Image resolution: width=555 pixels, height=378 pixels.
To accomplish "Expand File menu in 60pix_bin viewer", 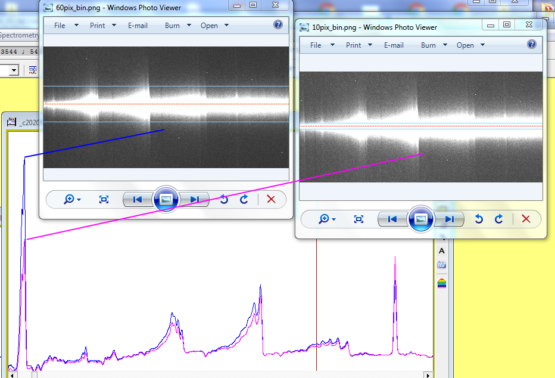I will pyautogui.click(x=66, y=26).
